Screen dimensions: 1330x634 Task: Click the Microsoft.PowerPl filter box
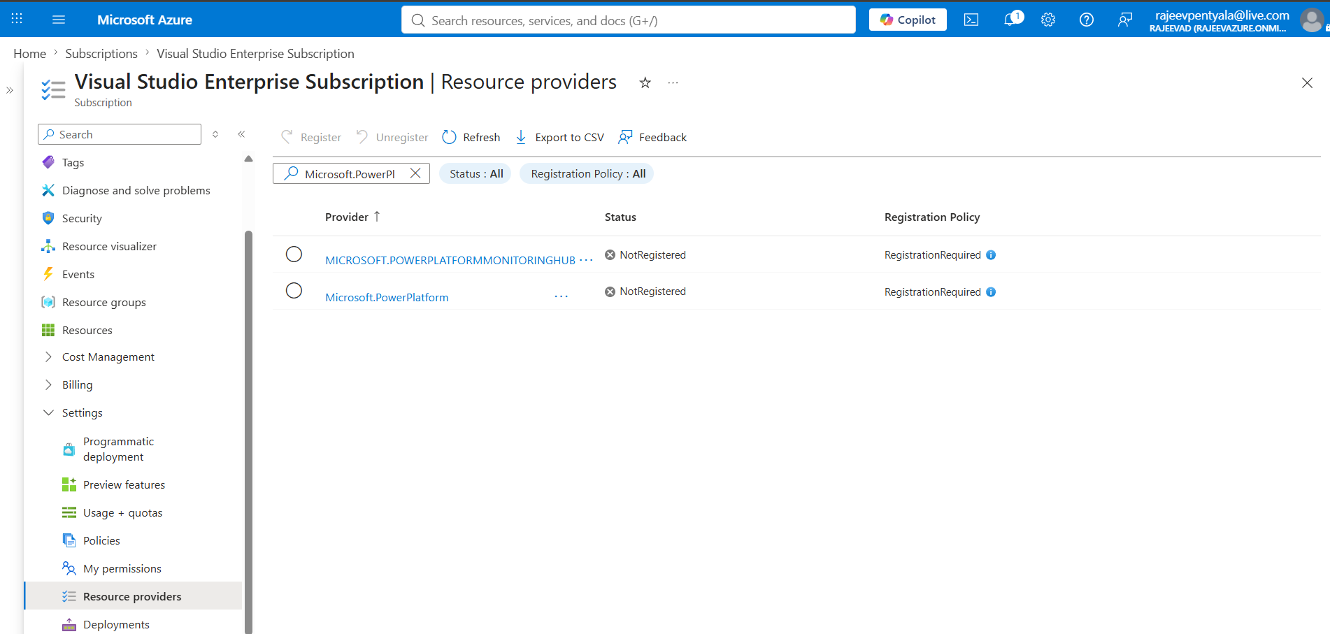pyautogui.click(x=350, y=174)
